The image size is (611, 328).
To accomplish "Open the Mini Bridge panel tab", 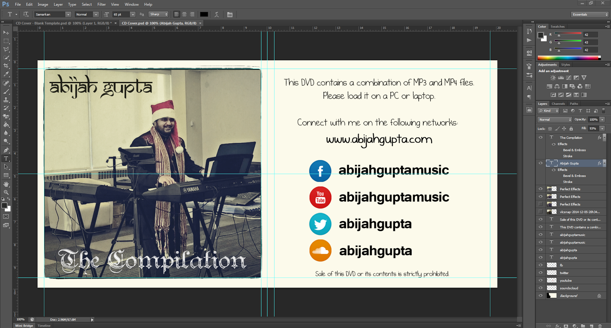I will 24,326.
